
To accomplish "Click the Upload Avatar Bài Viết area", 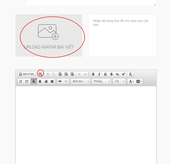I will 49,35.
